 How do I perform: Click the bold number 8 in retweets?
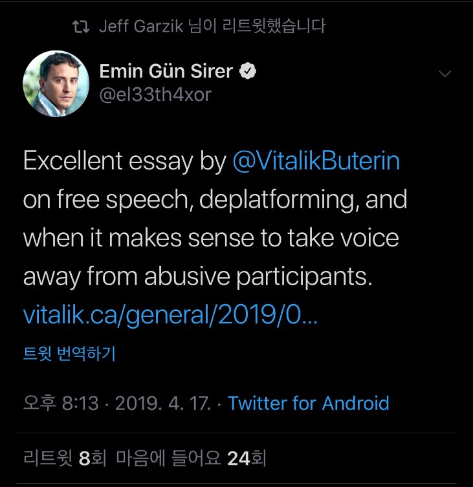(84, 459)
